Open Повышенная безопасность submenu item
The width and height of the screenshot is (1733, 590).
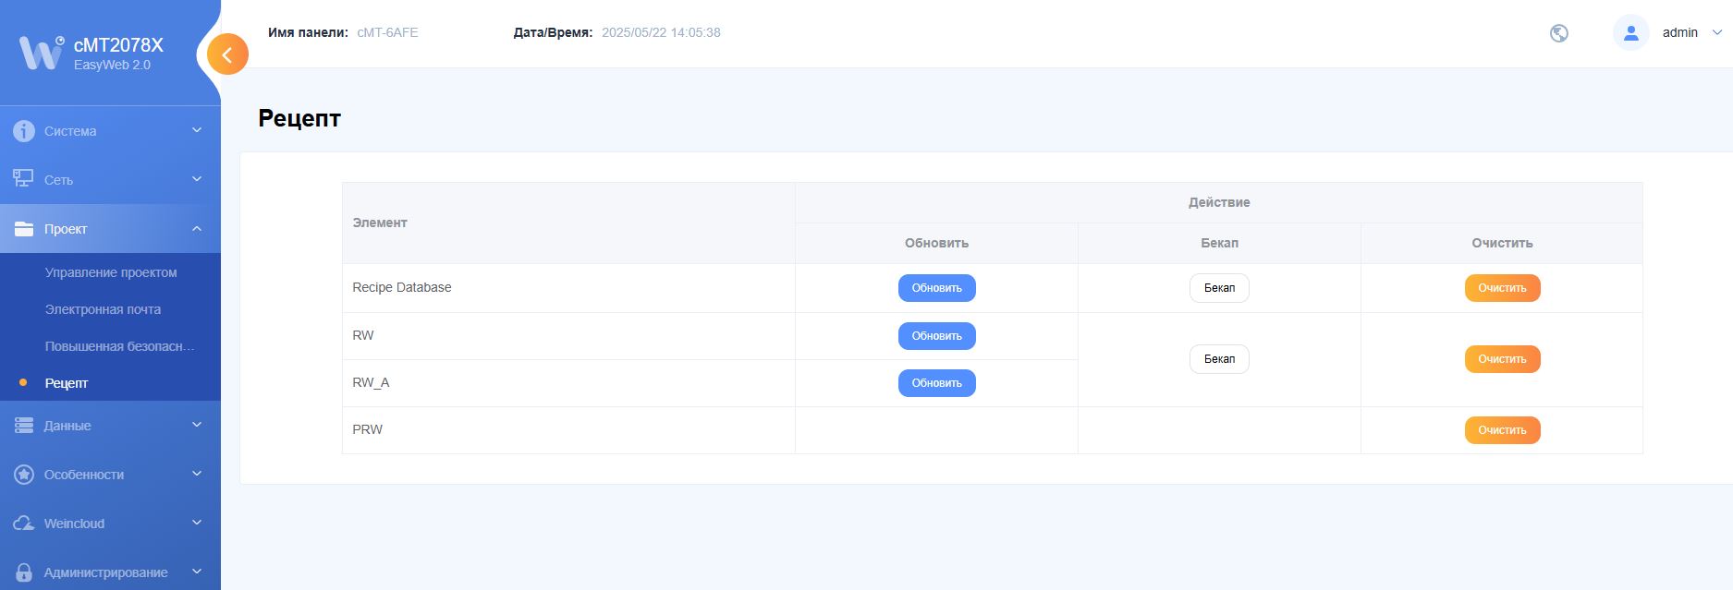coord(119,346)
